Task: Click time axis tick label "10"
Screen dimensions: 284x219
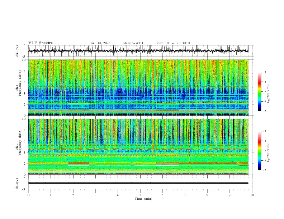Action: pyautogui.click(x=252, y=195)
